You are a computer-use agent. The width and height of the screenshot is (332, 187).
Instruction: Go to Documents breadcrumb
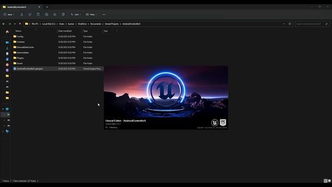[x=95, y=24]
